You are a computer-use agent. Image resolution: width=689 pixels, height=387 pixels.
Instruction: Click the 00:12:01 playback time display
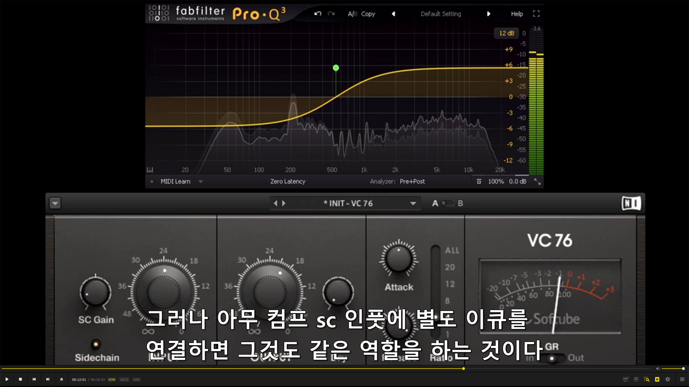point(79,379)
